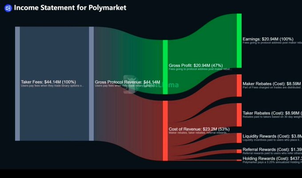Click the Taker Fees gray node bar

click(17, 84)
